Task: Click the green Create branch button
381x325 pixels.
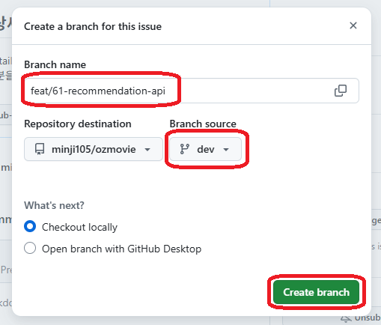Action: point(316,292)
